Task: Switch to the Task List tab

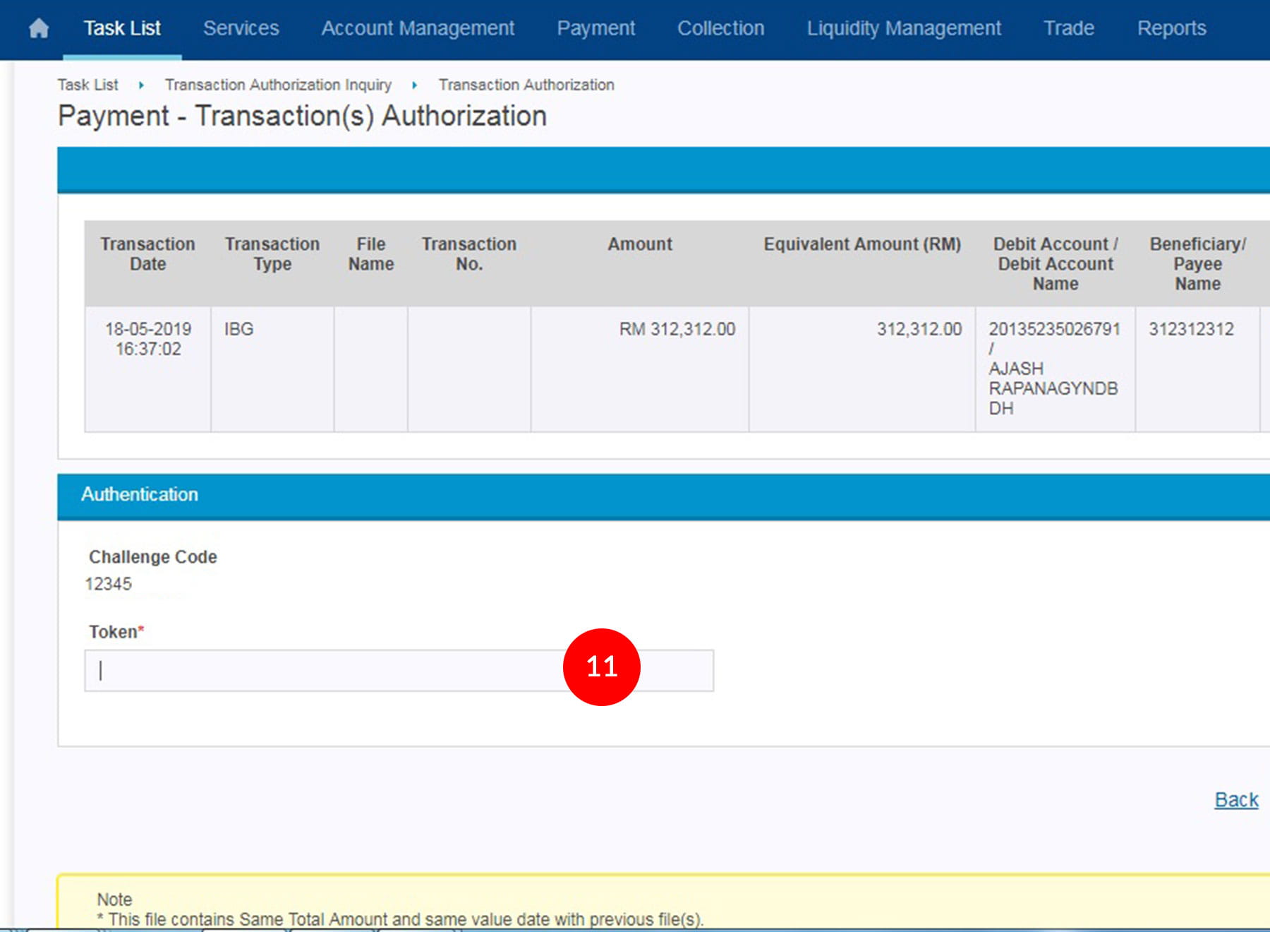Action: coord(122,28)
